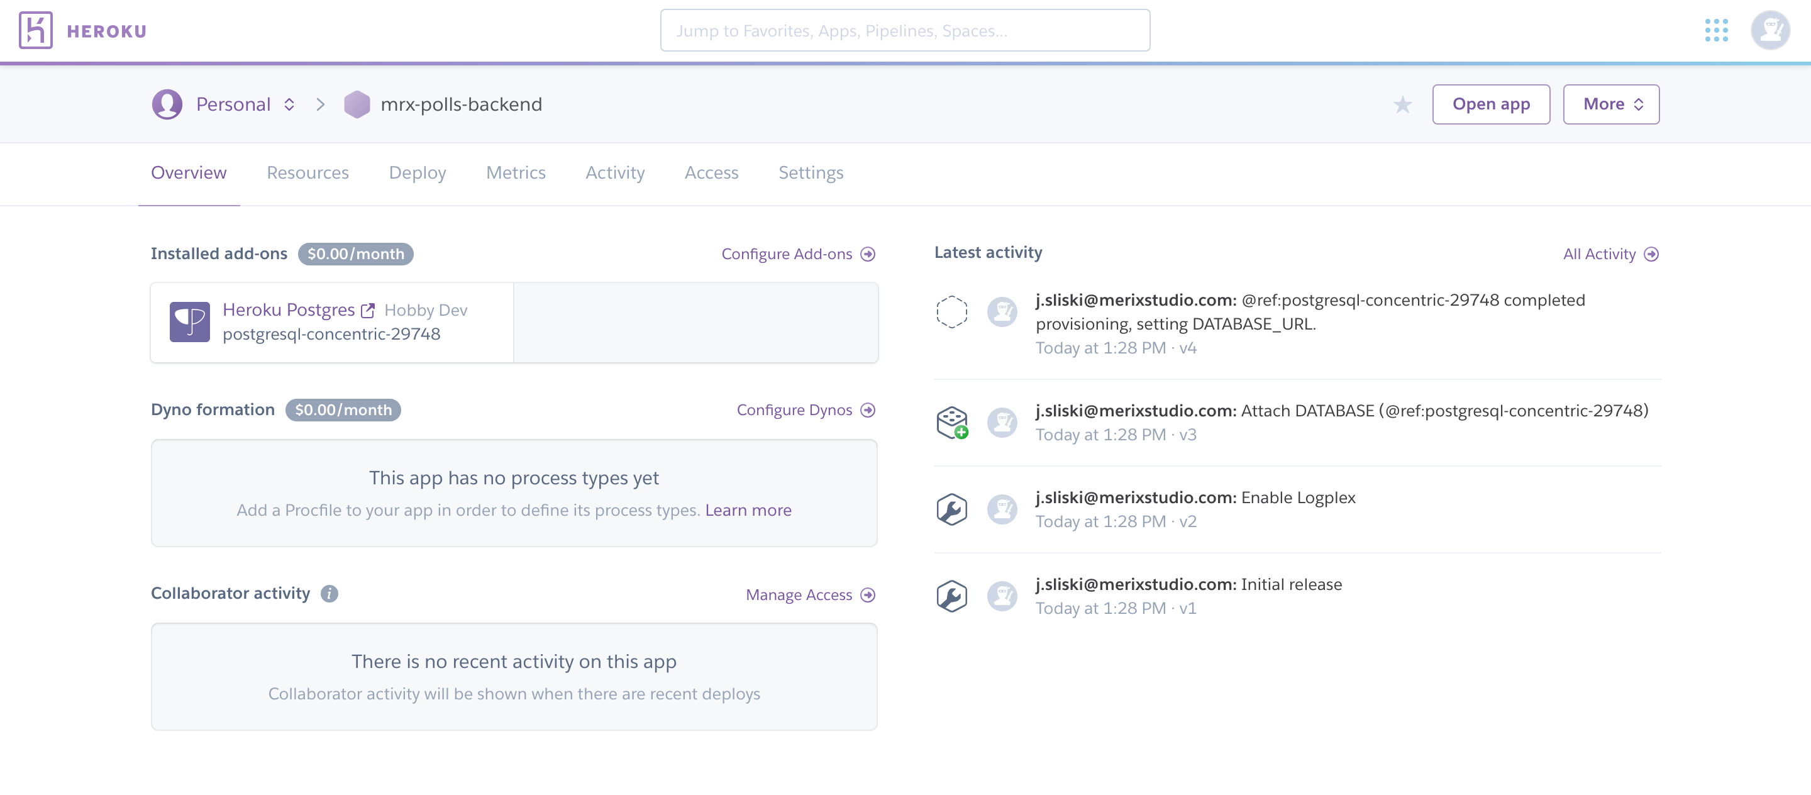Click the database attach activity icon

point(951,420)
